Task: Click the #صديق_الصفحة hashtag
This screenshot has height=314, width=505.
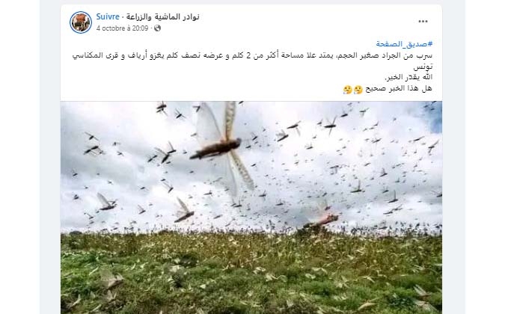Action: (404, 44)
